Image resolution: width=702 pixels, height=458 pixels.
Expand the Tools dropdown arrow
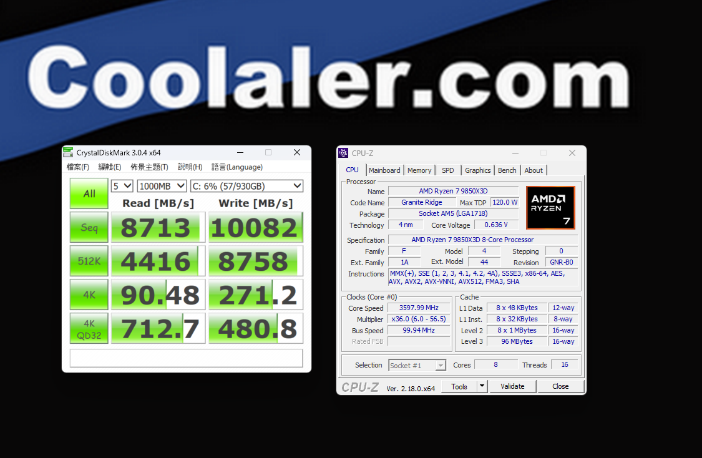coord(482,386)
